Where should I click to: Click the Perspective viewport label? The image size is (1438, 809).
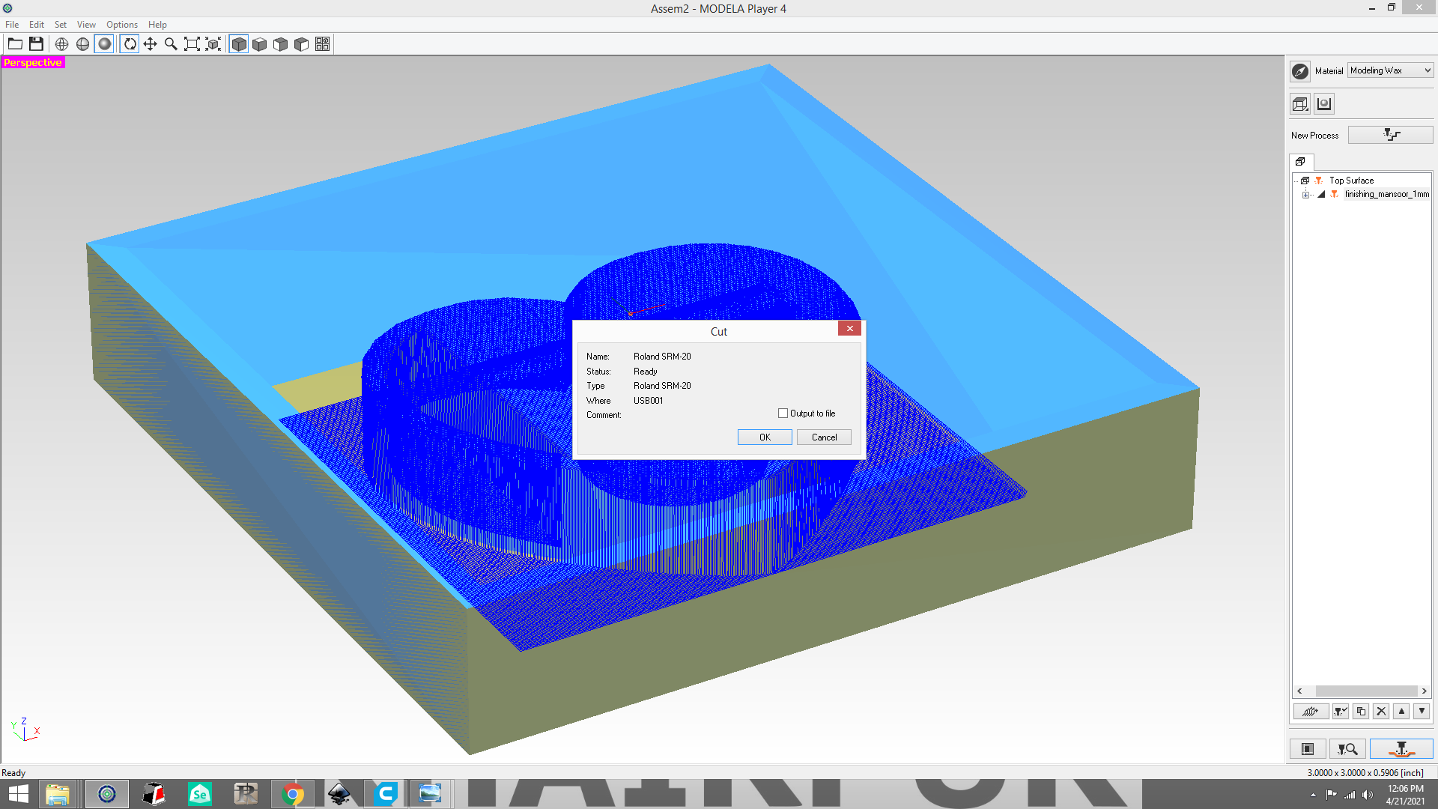[x=33, y=63]
